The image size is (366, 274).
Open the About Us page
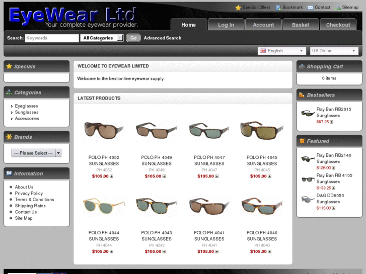tap(24, 187)
